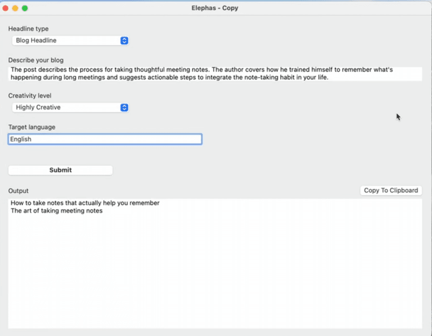Image resolution: width=432 pixels, height=336 pixels.
Task: Click the Elephas - Copy window title
Action: point(215,8)
